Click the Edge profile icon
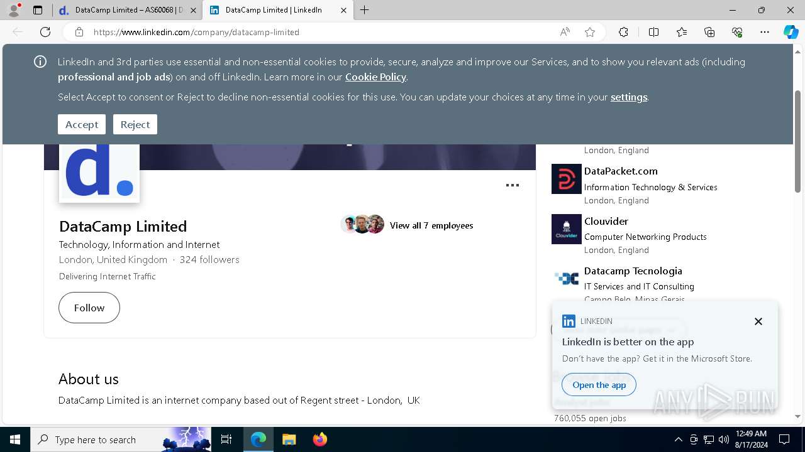Viewport: 805px width, 452px height. point(14,10)
